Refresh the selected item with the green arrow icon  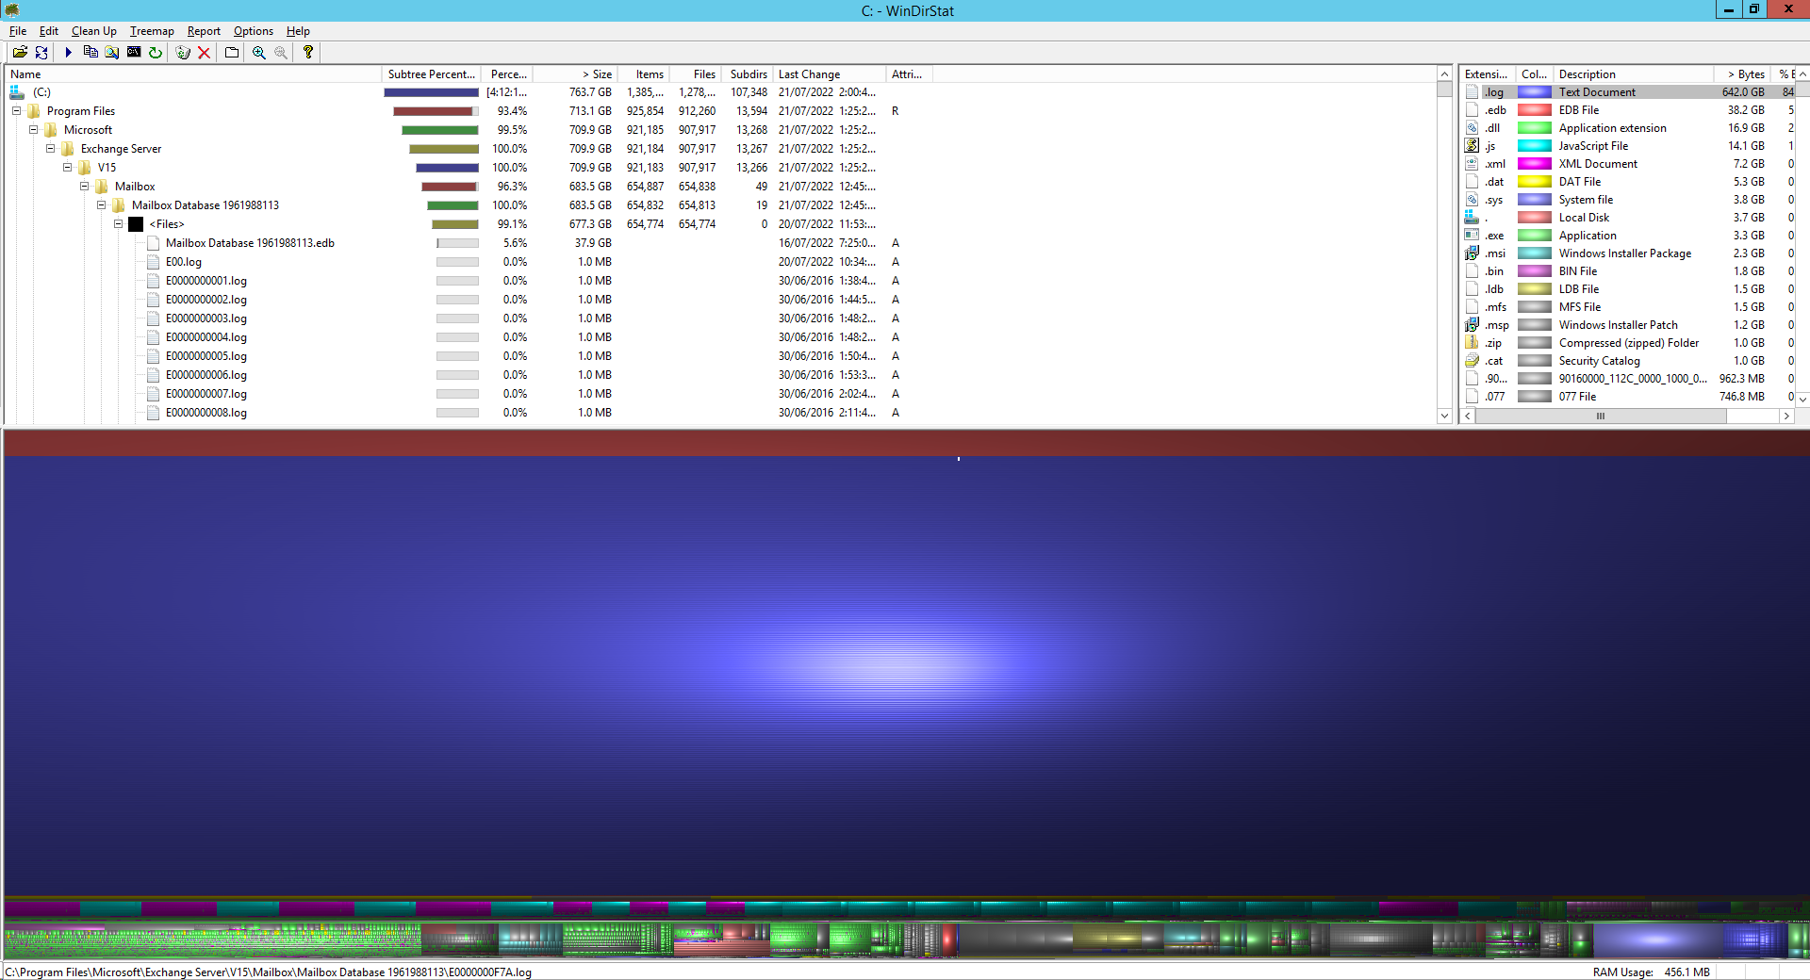(156, 52)
